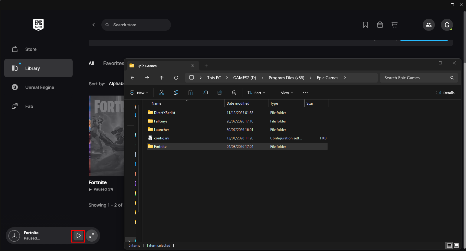Go forward in the File Explorer window
This screenshot has width=466, height=251.
(x=147, y=78)
